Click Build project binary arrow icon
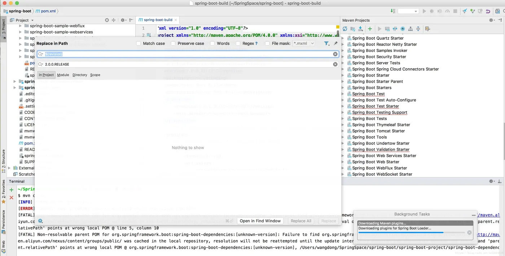The width and height of the screenshot is (505, 256). point(392,11)
